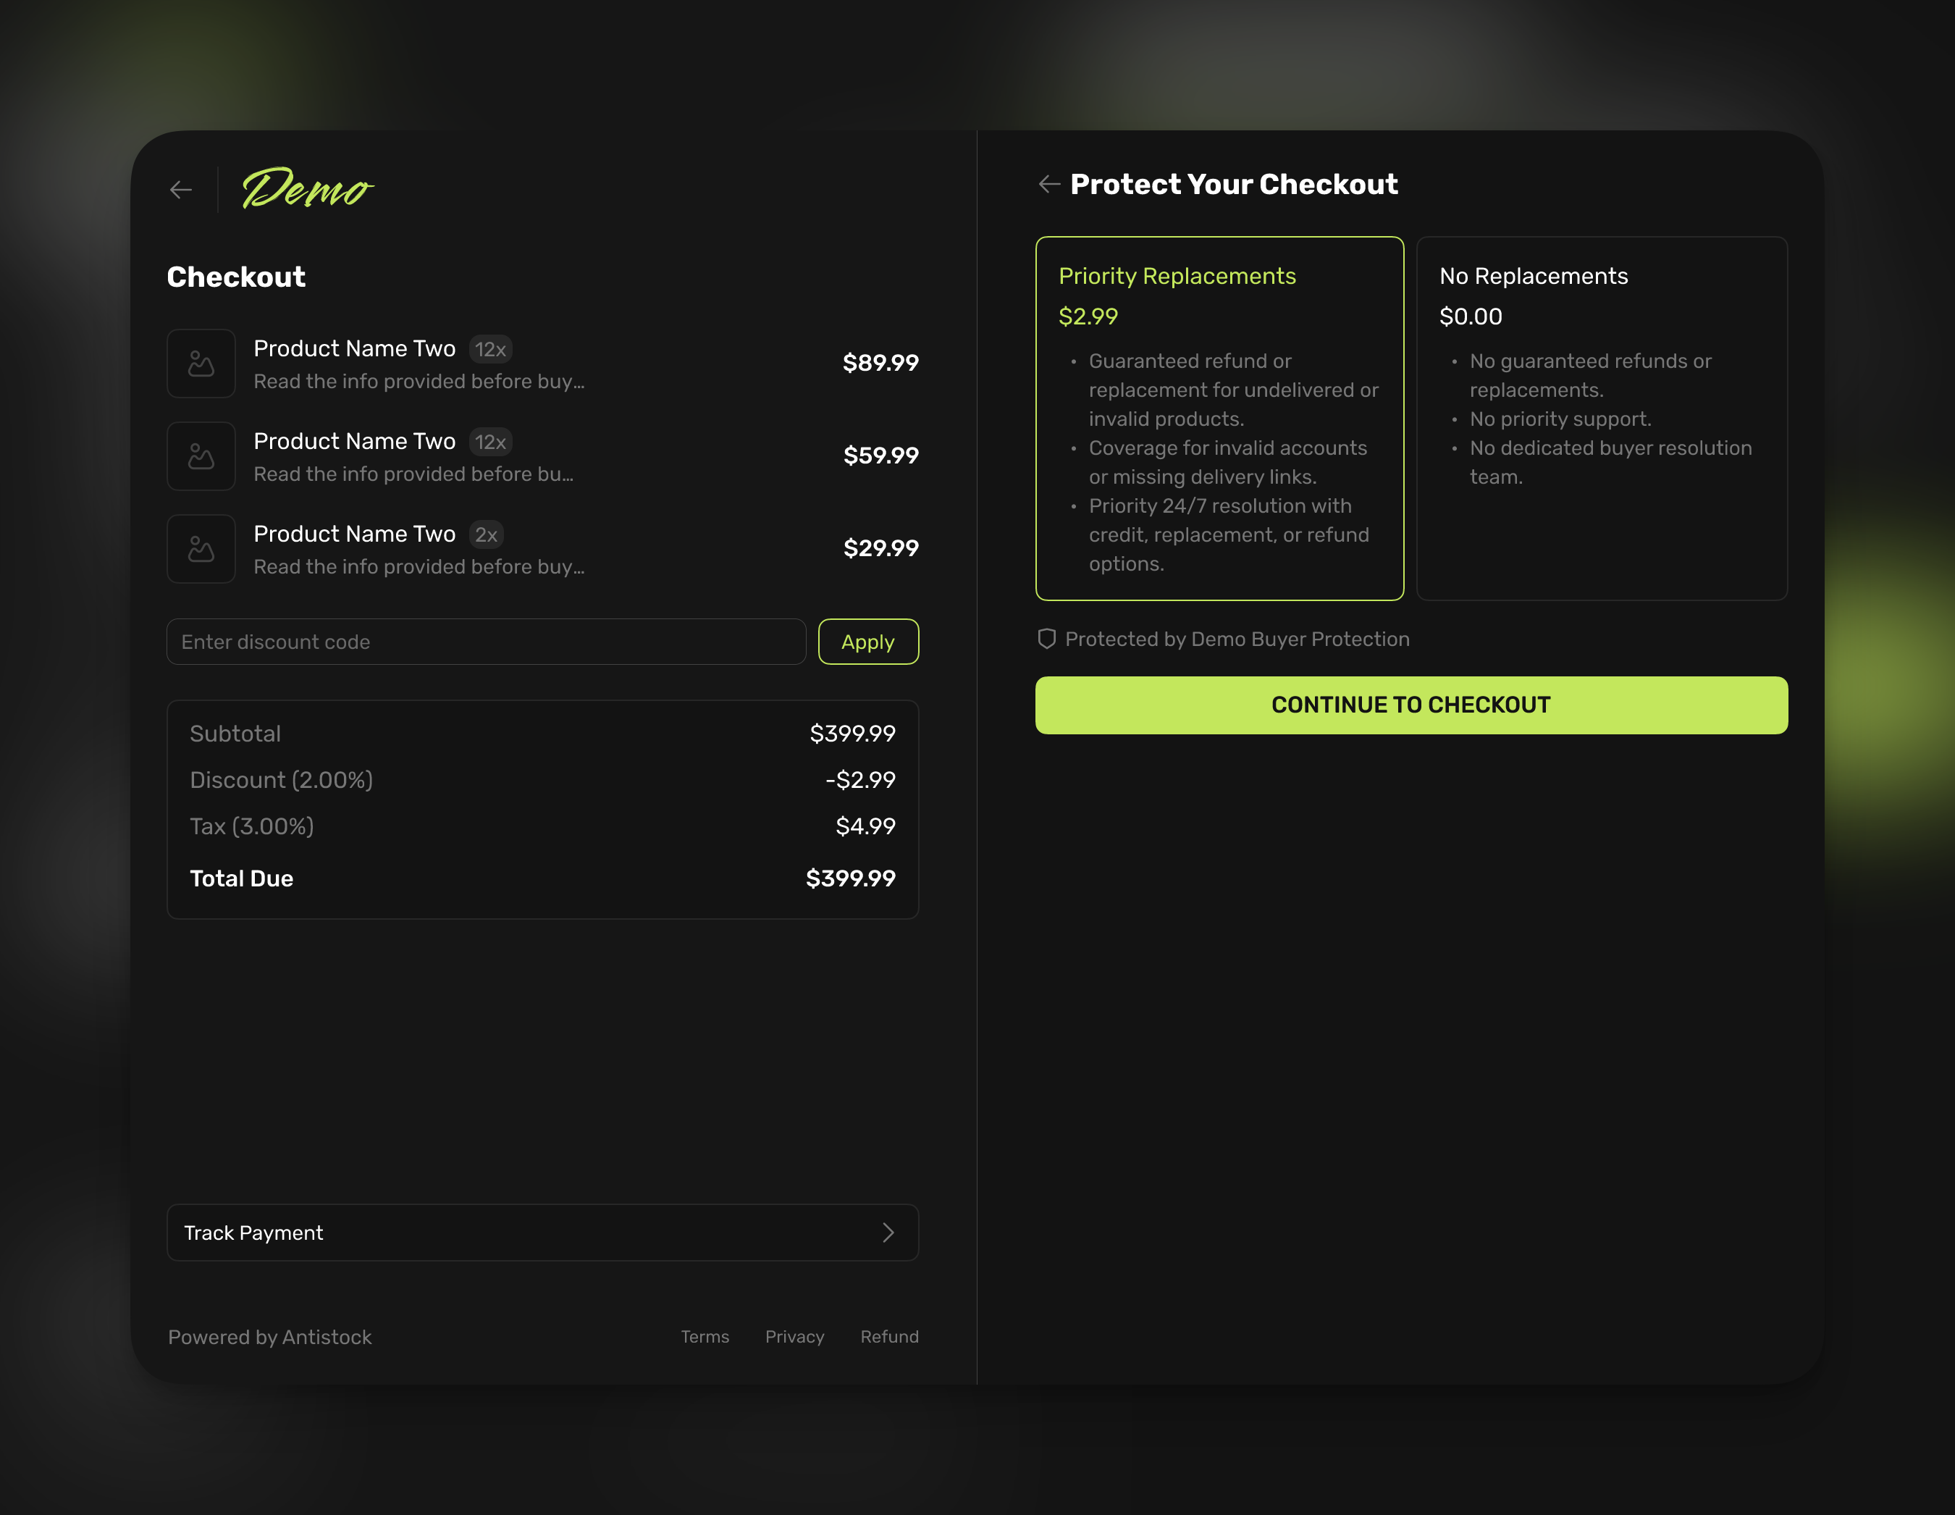Click the Enter discount code field
This screenshot has width=1955, height=1515.
pyautogui.click(x=486, y=641)
